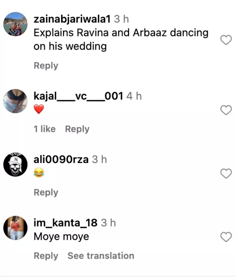Open im_kanta_18's profile picture

coord(15,228)
